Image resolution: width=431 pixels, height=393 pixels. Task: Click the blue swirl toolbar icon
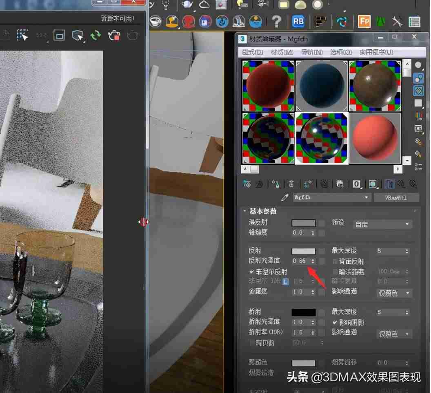click(x=222, y=22)
